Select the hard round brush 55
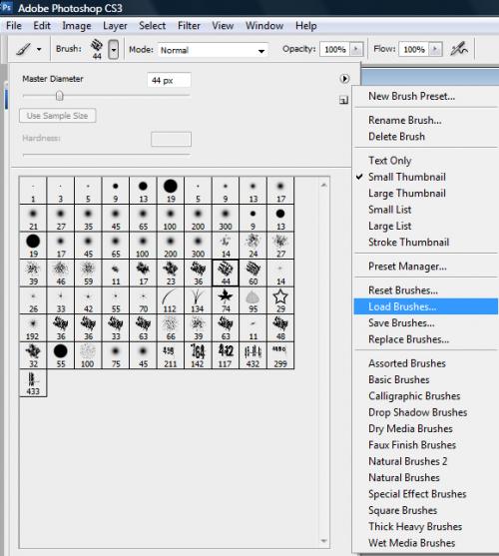 point(61,355)
